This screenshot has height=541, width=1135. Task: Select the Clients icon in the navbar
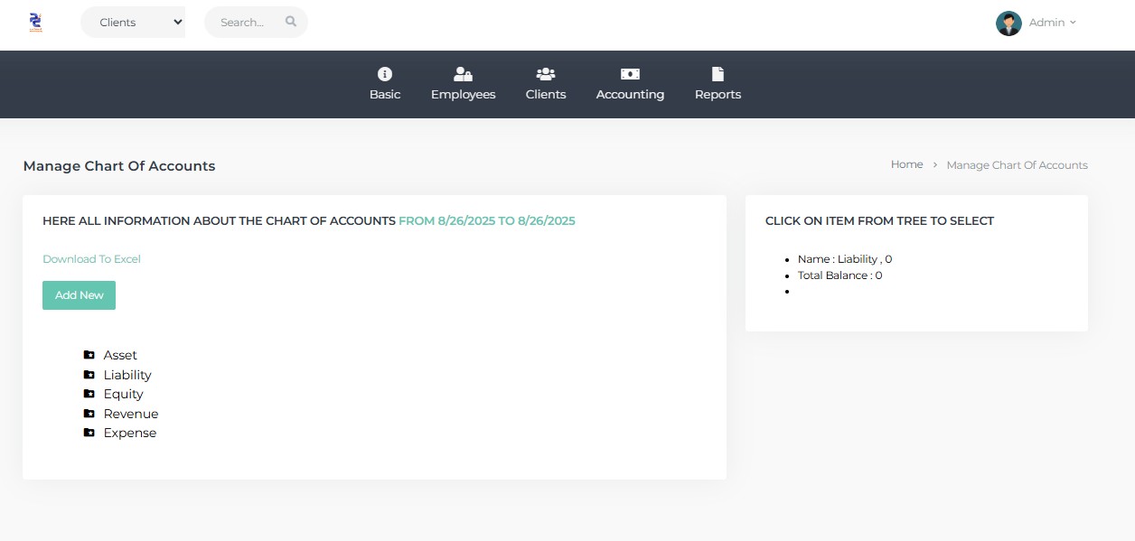coord(545,74)
